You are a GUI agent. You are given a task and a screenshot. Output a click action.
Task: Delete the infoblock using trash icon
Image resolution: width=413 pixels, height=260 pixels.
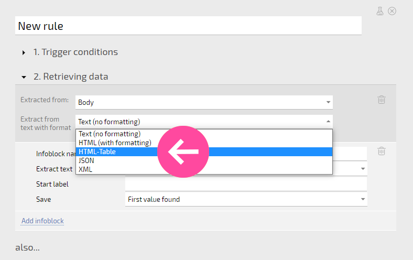[x=382, y=151]
